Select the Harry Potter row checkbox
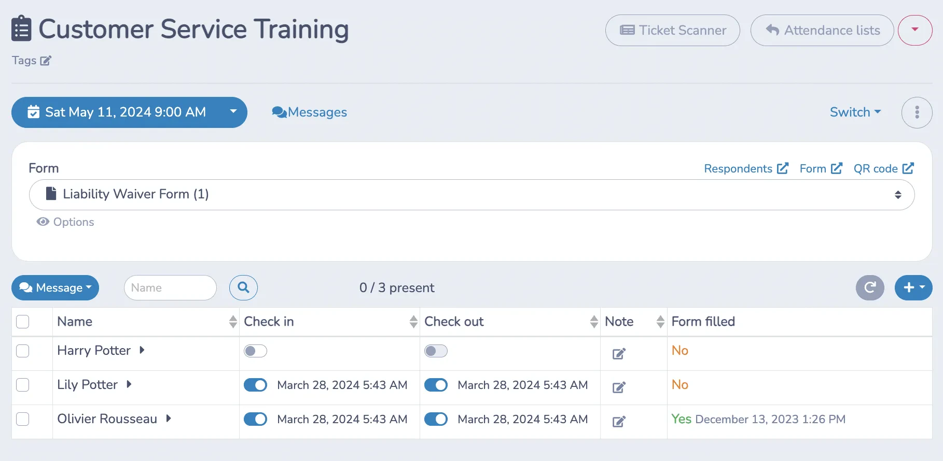The height and width of the screenshot is (461, 943). tap(23, 351)
